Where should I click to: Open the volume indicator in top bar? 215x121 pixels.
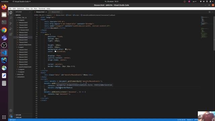click(x=204, y=1)
